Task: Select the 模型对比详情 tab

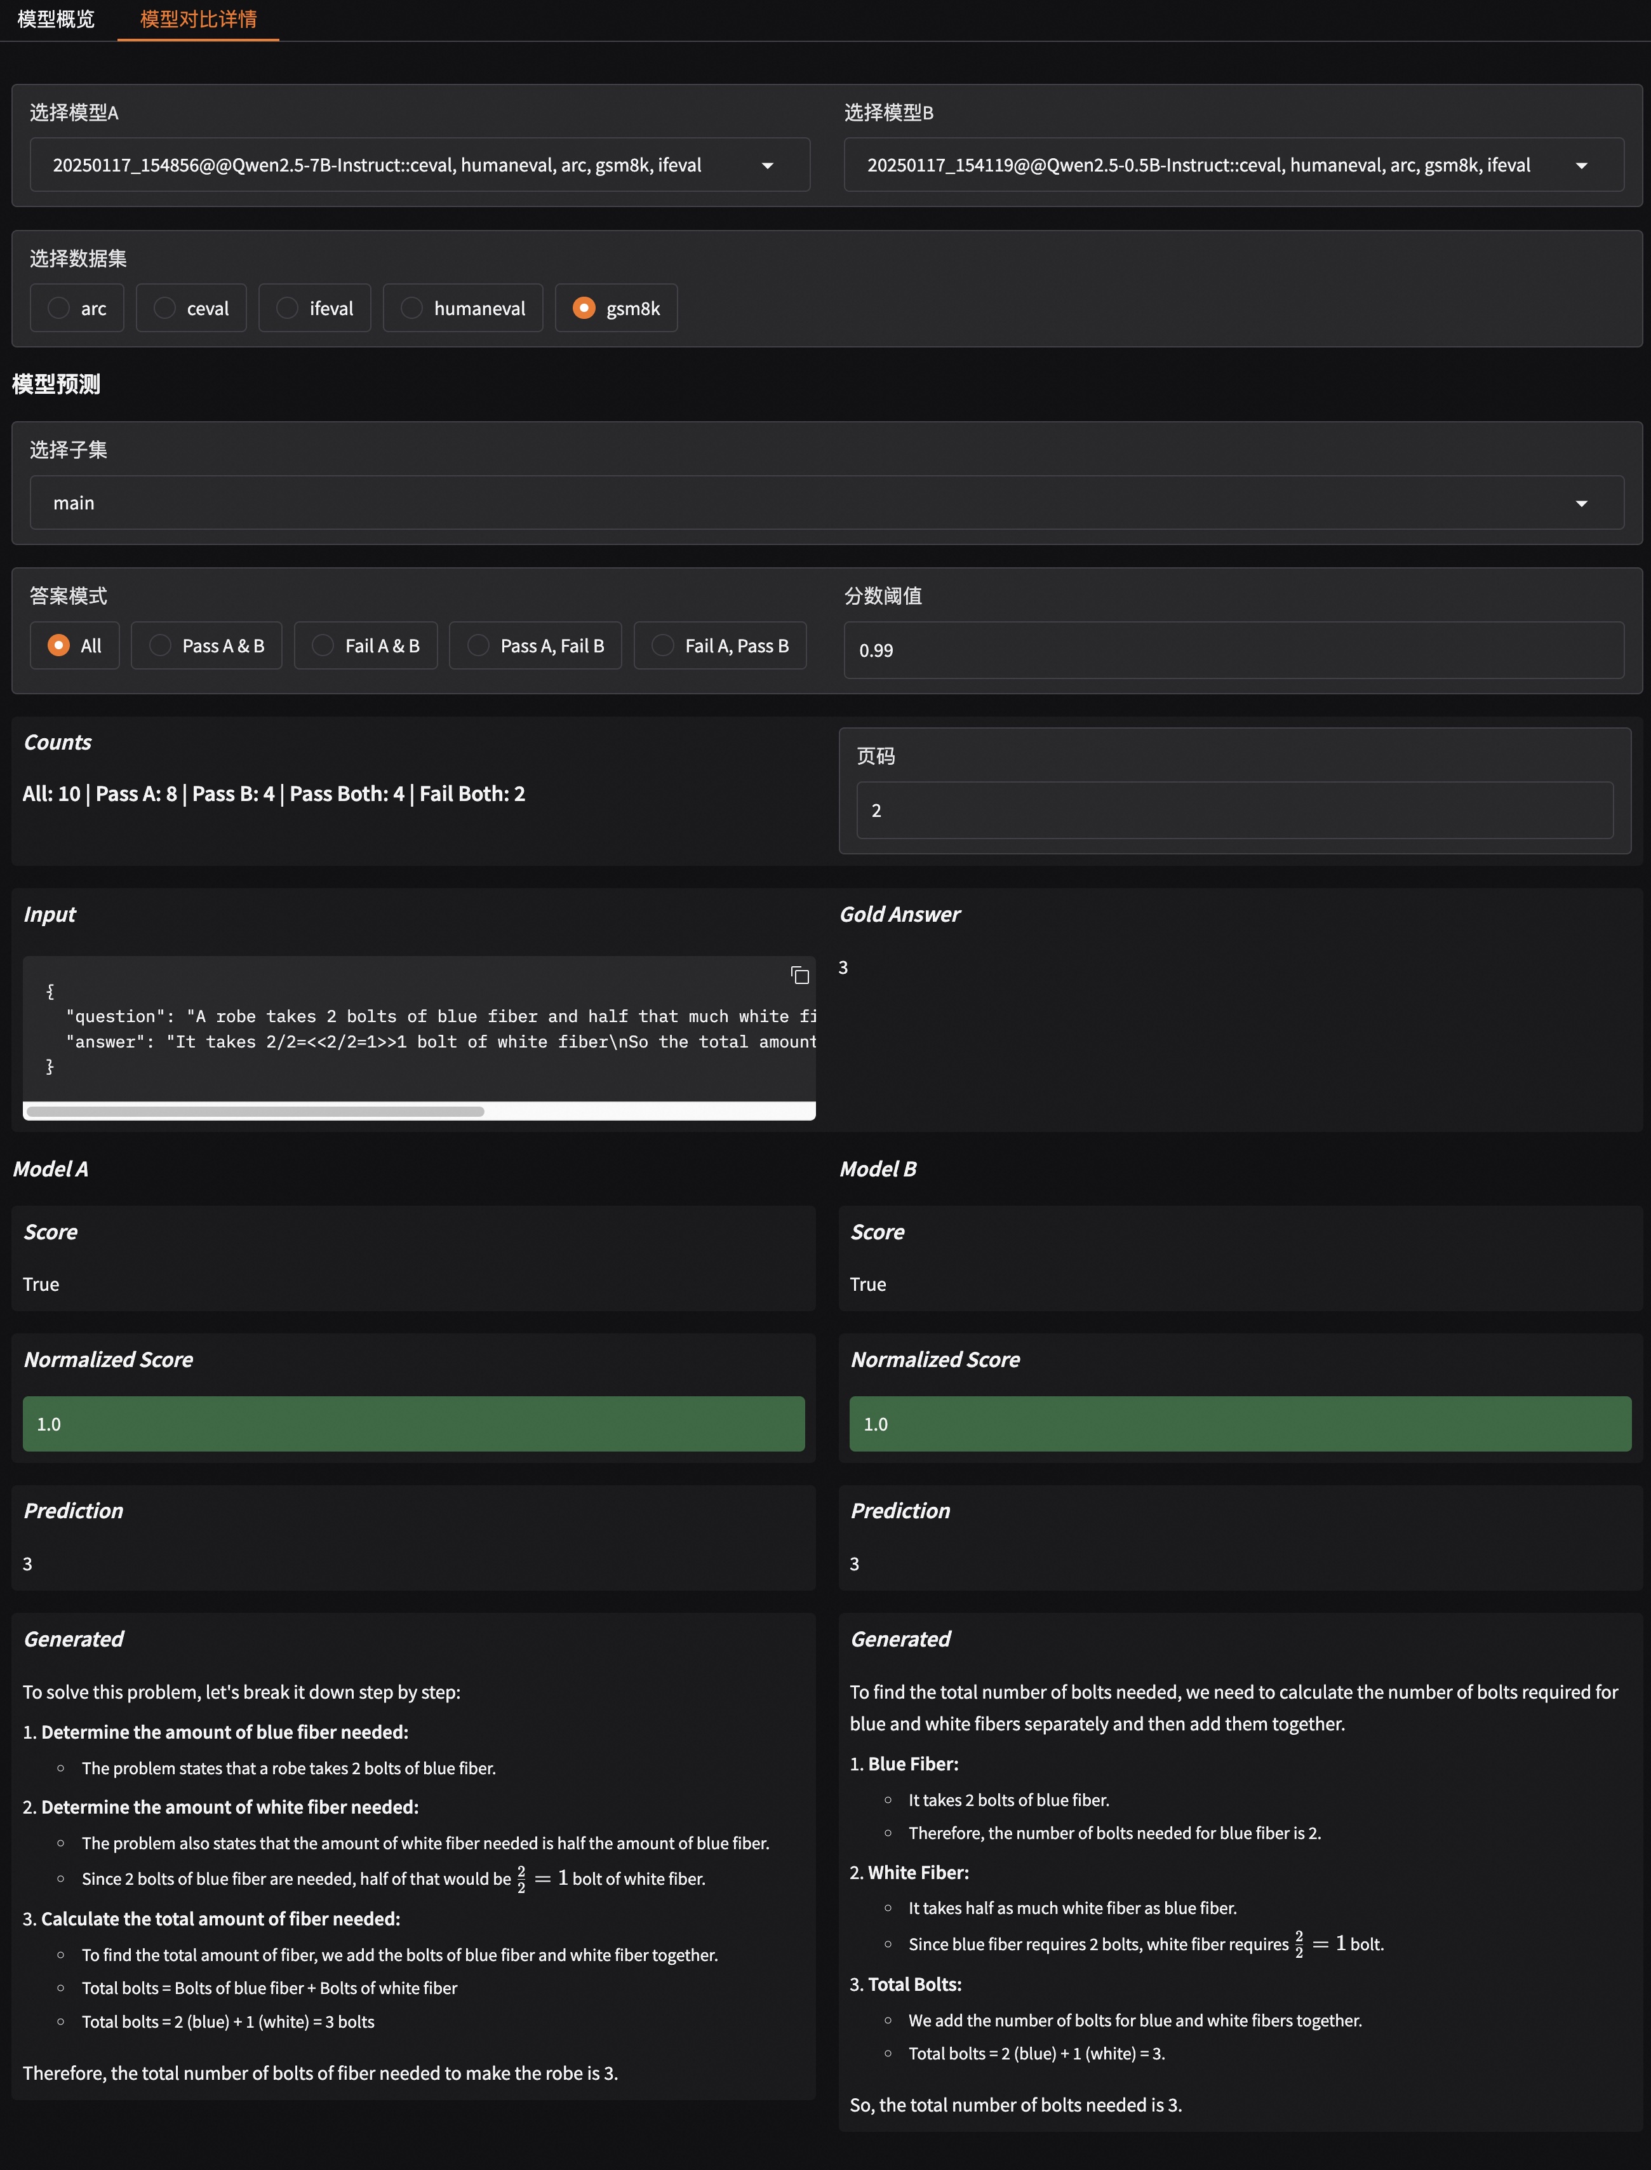Action: (x=197, y=20)
